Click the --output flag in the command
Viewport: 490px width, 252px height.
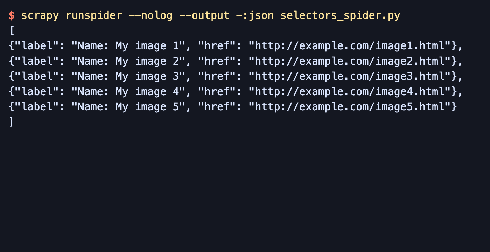pyautogui.click(x=204, y=16)
